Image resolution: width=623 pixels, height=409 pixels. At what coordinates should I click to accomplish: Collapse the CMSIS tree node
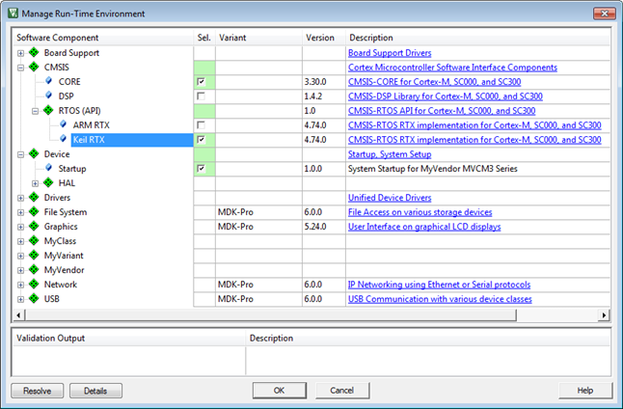pyautogui.click(x=20, y=68)
